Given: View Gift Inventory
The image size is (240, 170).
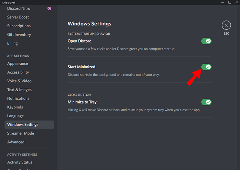Looking at the screenshot, I should coord(19,35).
